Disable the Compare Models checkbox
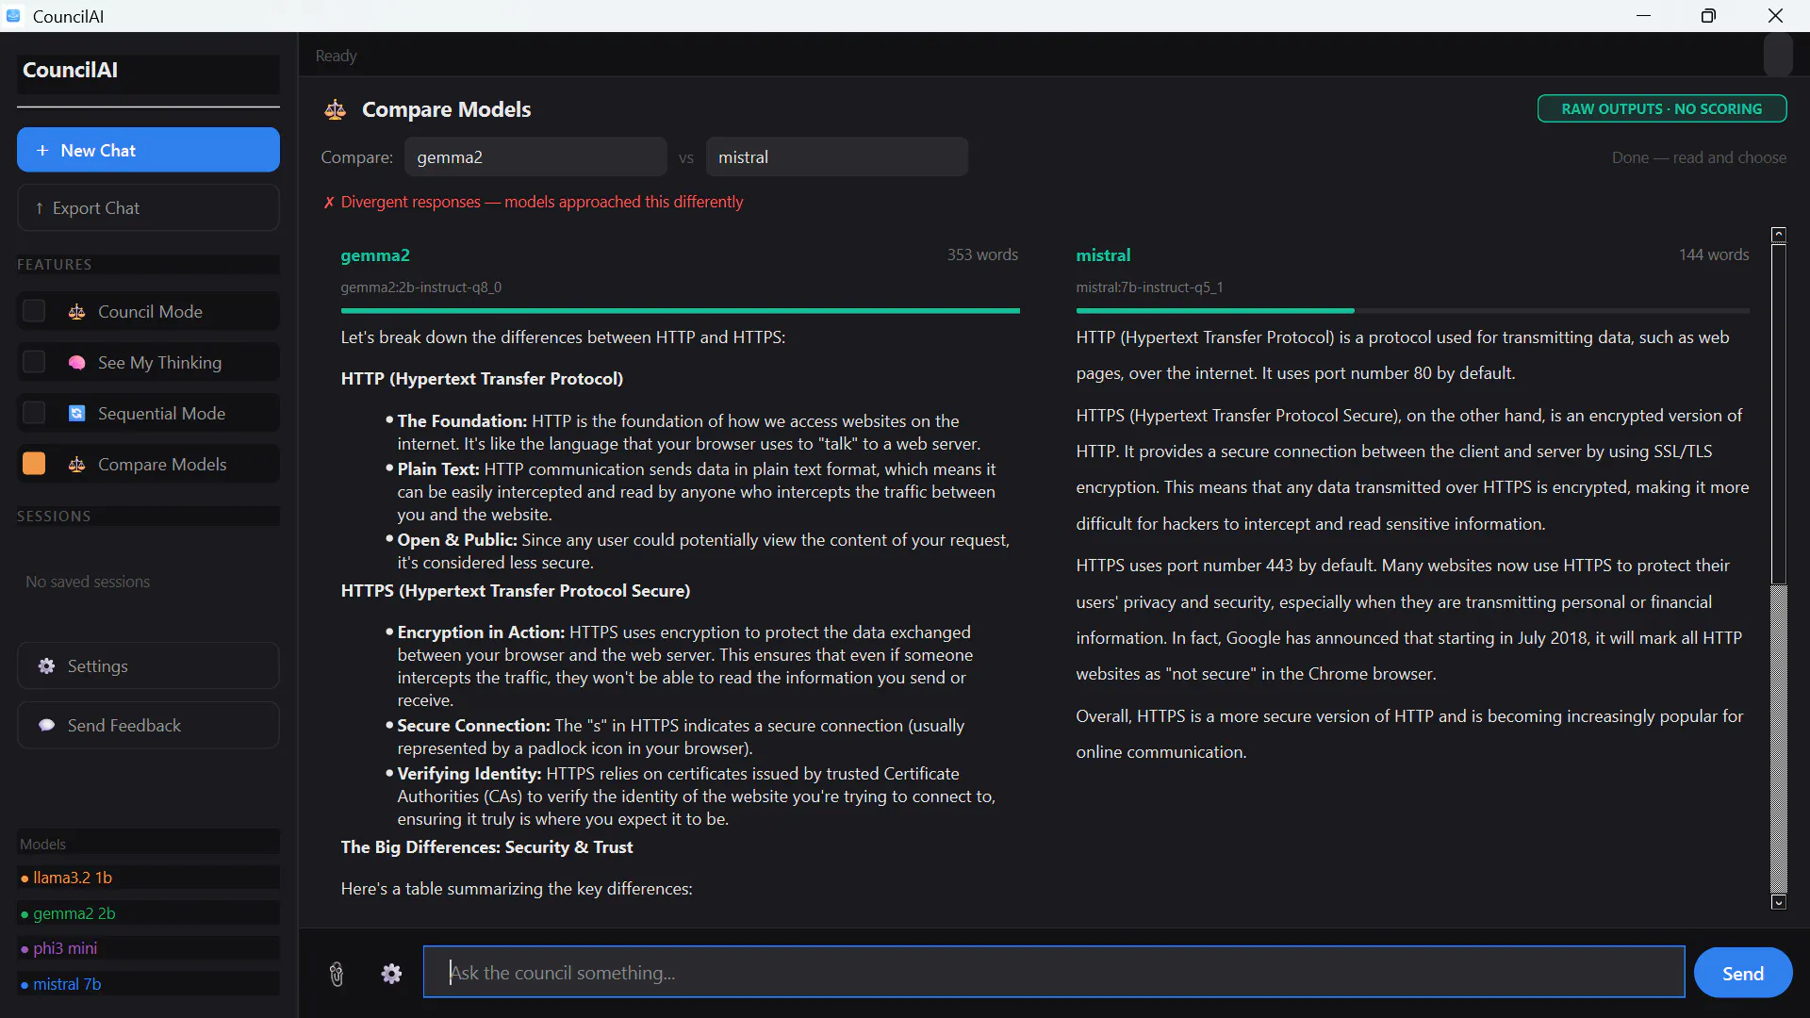Screen dimensions: 1810x1018 click(34, 464)
